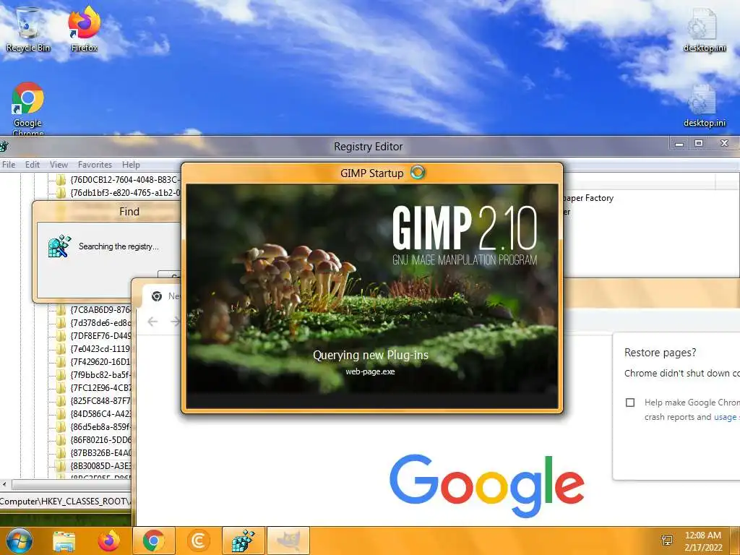Open the Help menu in Registry Editor
740x555 pixels.
(131, 165)
